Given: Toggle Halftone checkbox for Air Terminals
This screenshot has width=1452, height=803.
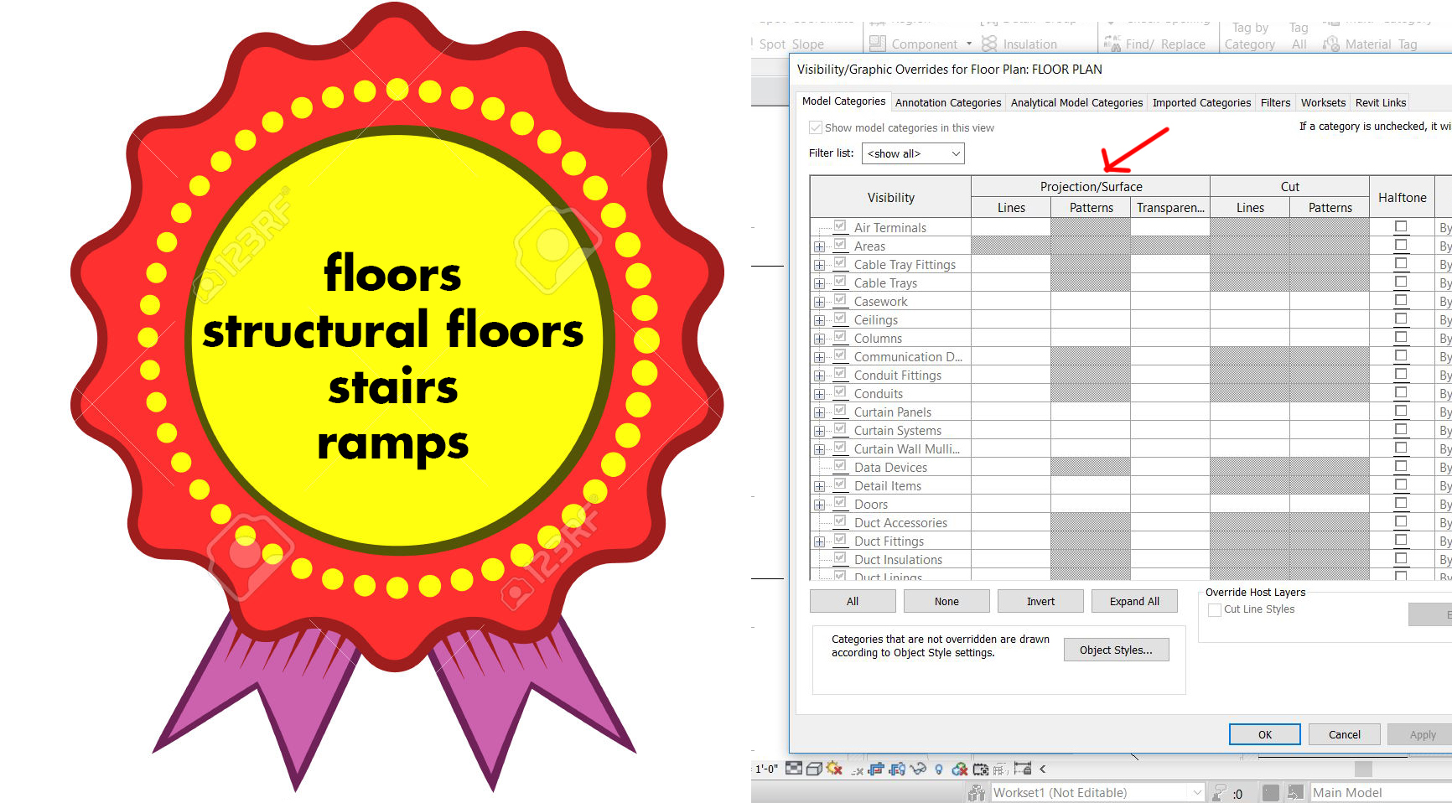Looking at the screenshot, I should [1401, 226].
